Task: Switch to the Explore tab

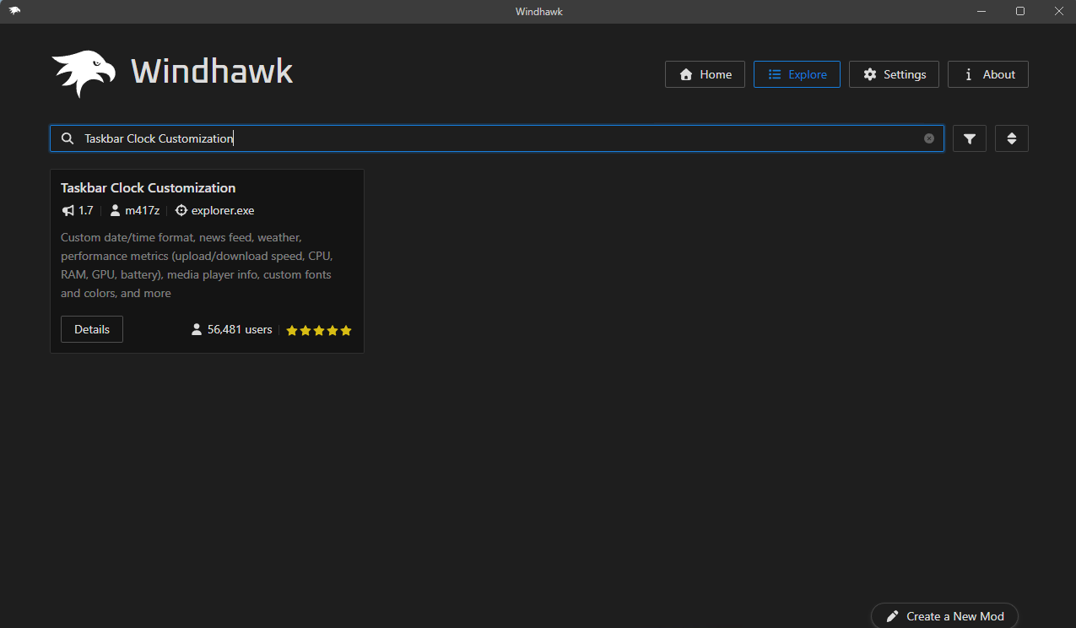Action: click(797, 74)
